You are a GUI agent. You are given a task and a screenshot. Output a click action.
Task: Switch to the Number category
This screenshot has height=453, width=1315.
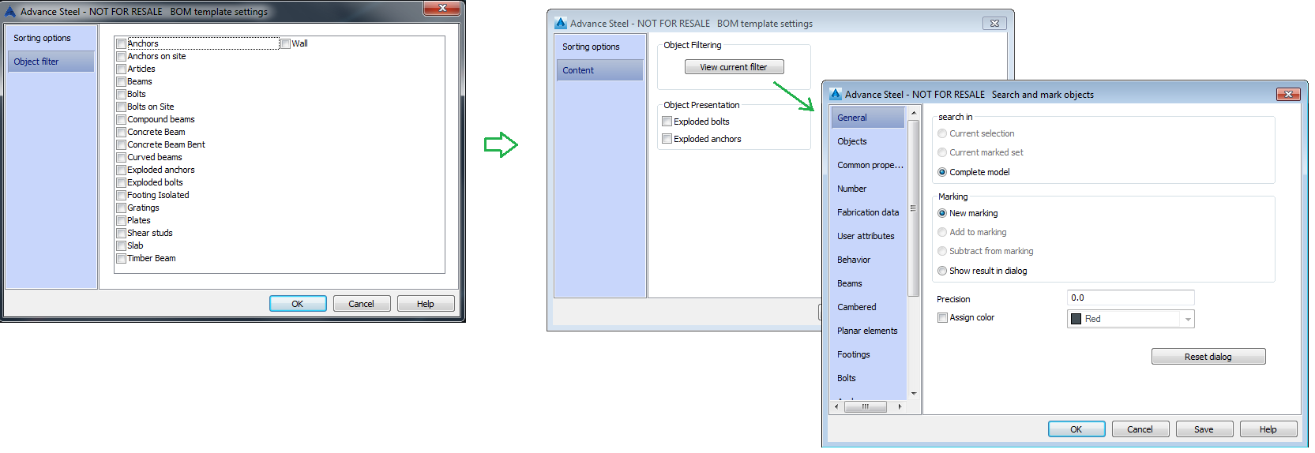pyautogui.click(x=868, y=189)
